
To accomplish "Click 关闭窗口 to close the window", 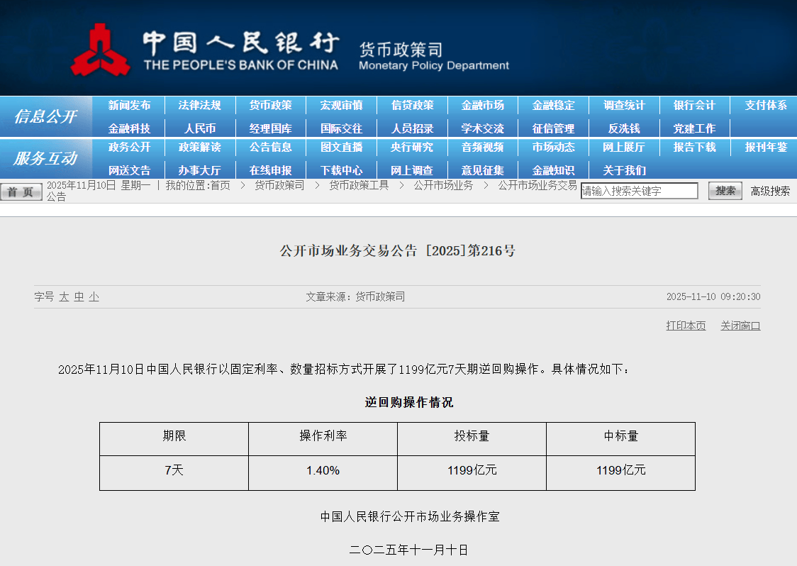I will coord(740,326).
